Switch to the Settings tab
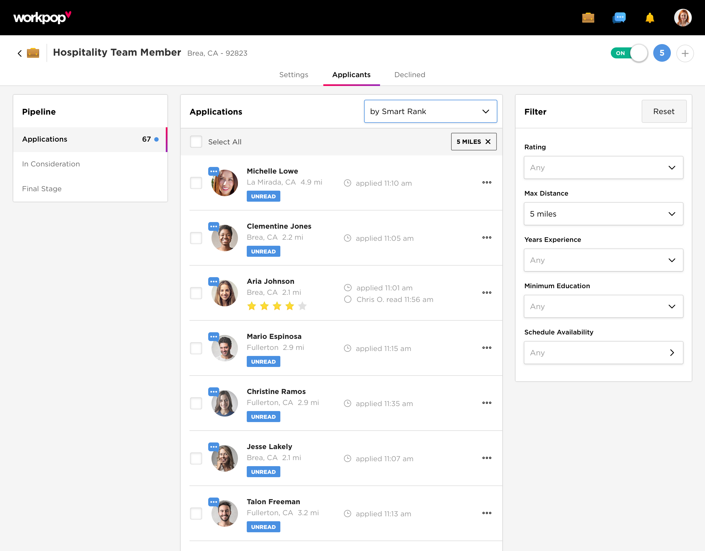The width and height of the screenshot is (705, 551). coord(293,75)
